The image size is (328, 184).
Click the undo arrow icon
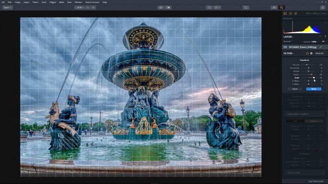(209, 7)
